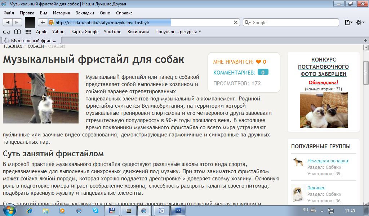The width and height of the screenshot is (369, 216).
Task: Open Skype from the taskbar
Action: (x=95, y=211)
